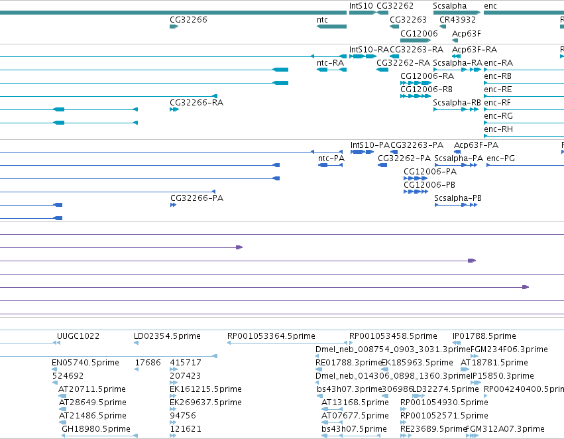Select EST EK161215.5prime

coord(205,389)
